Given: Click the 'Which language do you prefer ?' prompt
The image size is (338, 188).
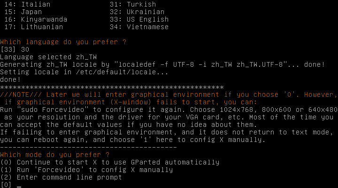Looking at the screenshot, I should (x=63, y=42).
